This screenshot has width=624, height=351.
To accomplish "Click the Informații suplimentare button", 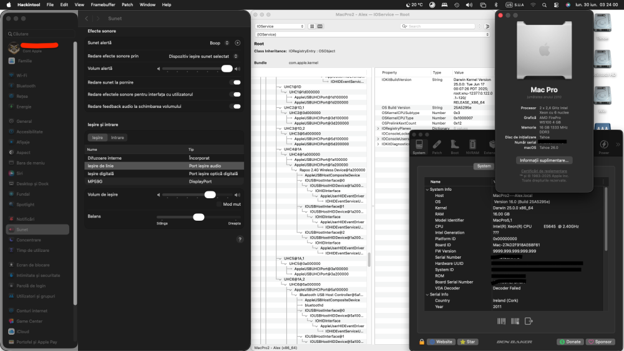I will 544,160.
